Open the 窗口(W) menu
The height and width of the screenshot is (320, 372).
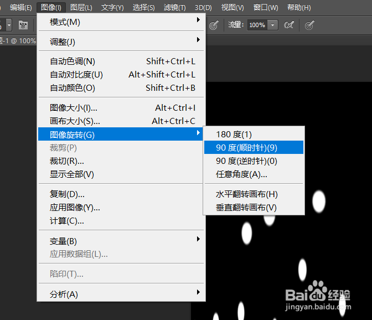pyautogui.click(x=266, y=8)
